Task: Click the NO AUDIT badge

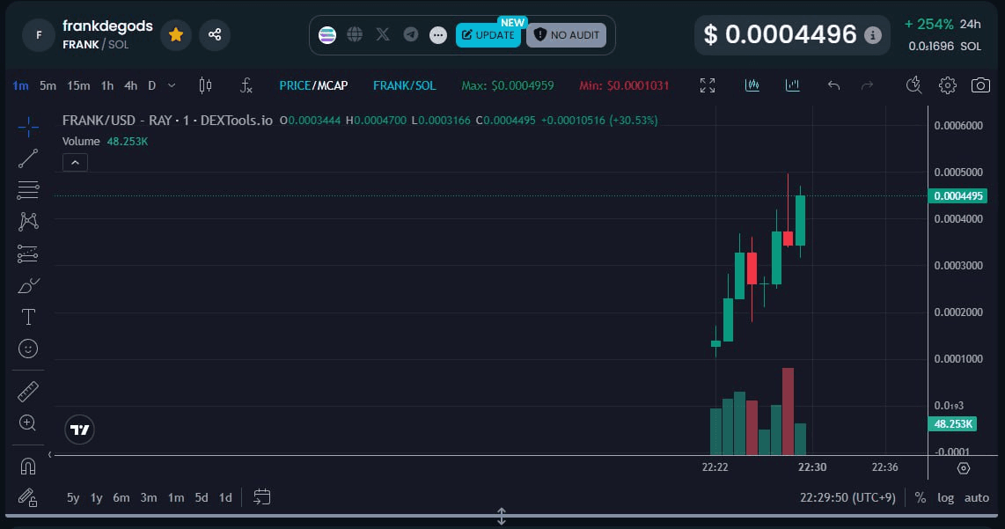Action: 567,35
